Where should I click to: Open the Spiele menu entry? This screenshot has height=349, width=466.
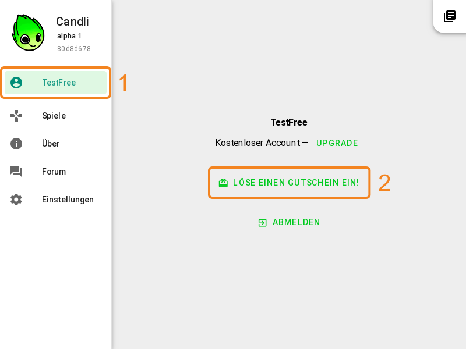pyautogui.click(x=55, y=116)
